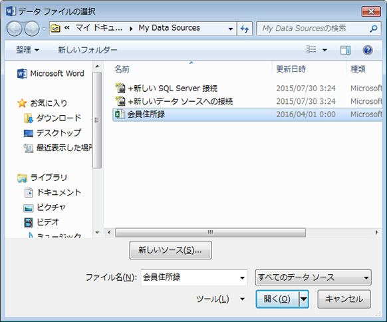This screenshot has width=387, height=322.
Task: Click the 新しいソース(S)... button
Action: pyautogui.click(x=170, y=250)
